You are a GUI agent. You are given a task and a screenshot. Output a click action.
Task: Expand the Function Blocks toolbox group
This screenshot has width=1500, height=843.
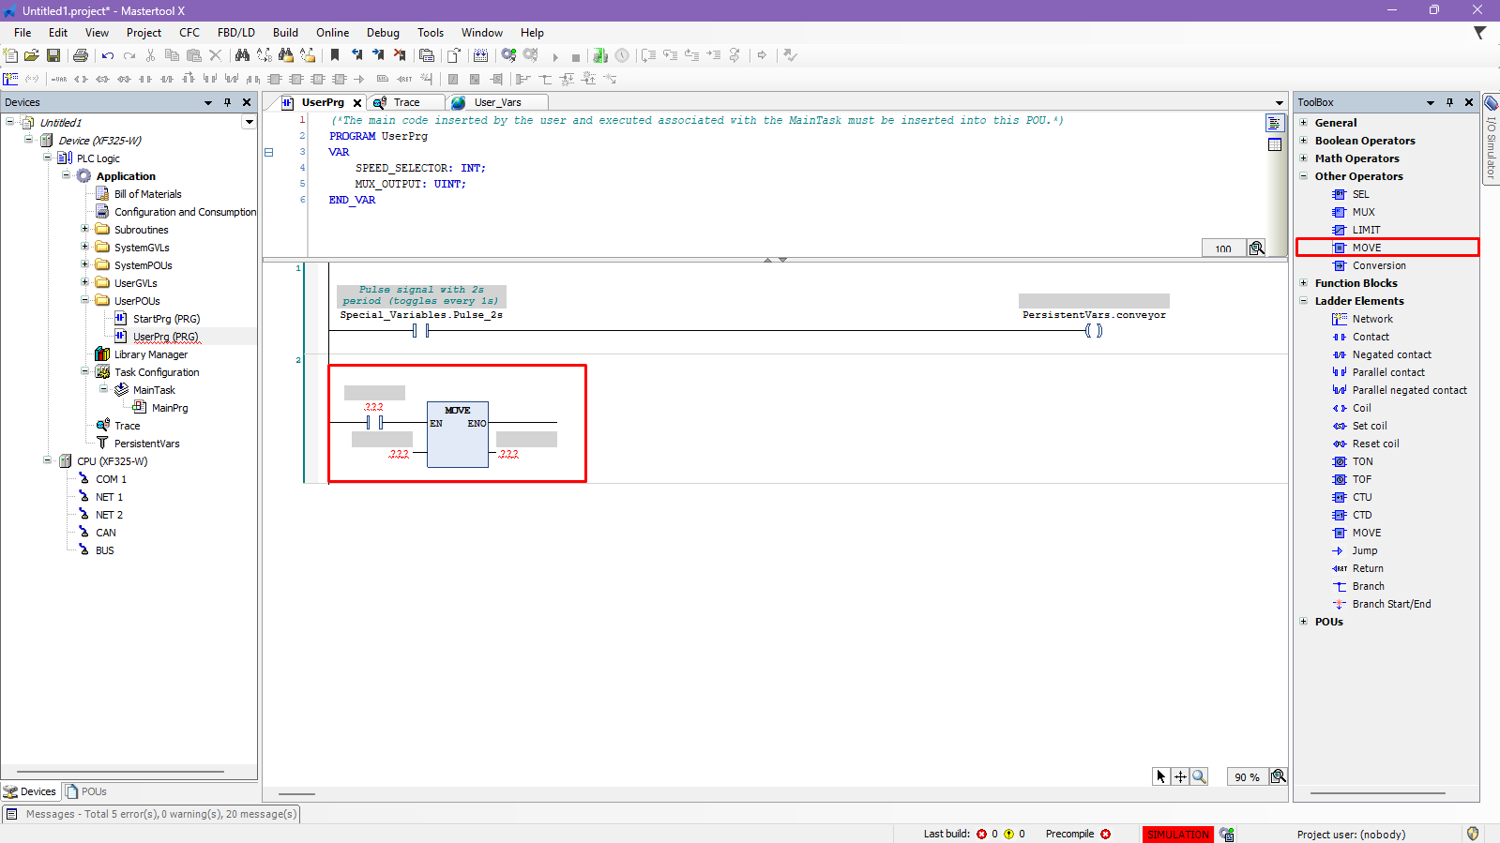point(1304,283)
